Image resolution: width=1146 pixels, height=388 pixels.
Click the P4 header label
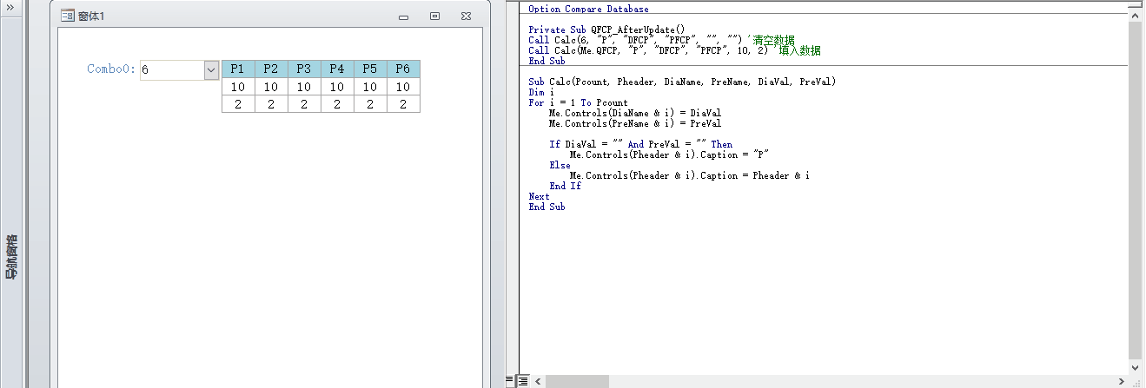337,69
